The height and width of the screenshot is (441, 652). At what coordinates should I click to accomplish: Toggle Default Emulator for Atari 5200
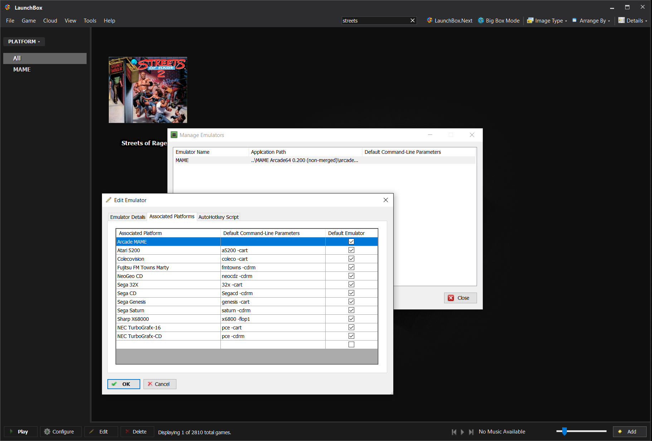pyautogui.click(x=351, y=250)
